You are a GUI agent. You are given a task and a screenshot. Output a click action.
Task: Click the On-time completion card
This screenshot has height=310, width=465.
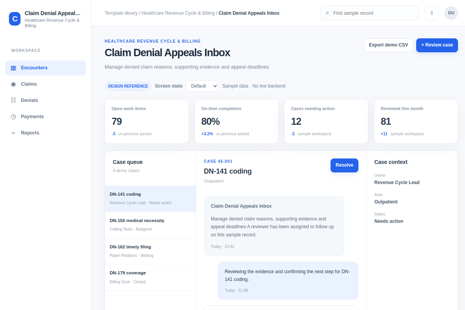coord(236,121)
